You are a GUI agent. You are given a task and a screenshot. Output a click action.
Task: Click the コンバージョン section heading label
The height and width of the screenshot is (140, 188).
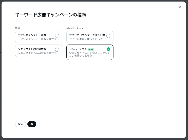point(75,28)
